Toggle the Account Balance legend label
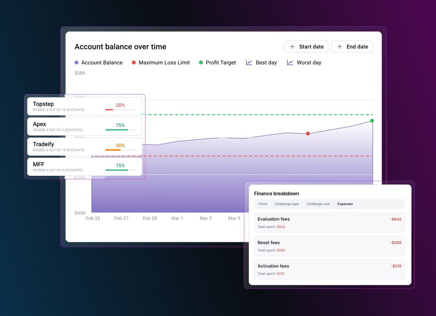 (102, 63)
